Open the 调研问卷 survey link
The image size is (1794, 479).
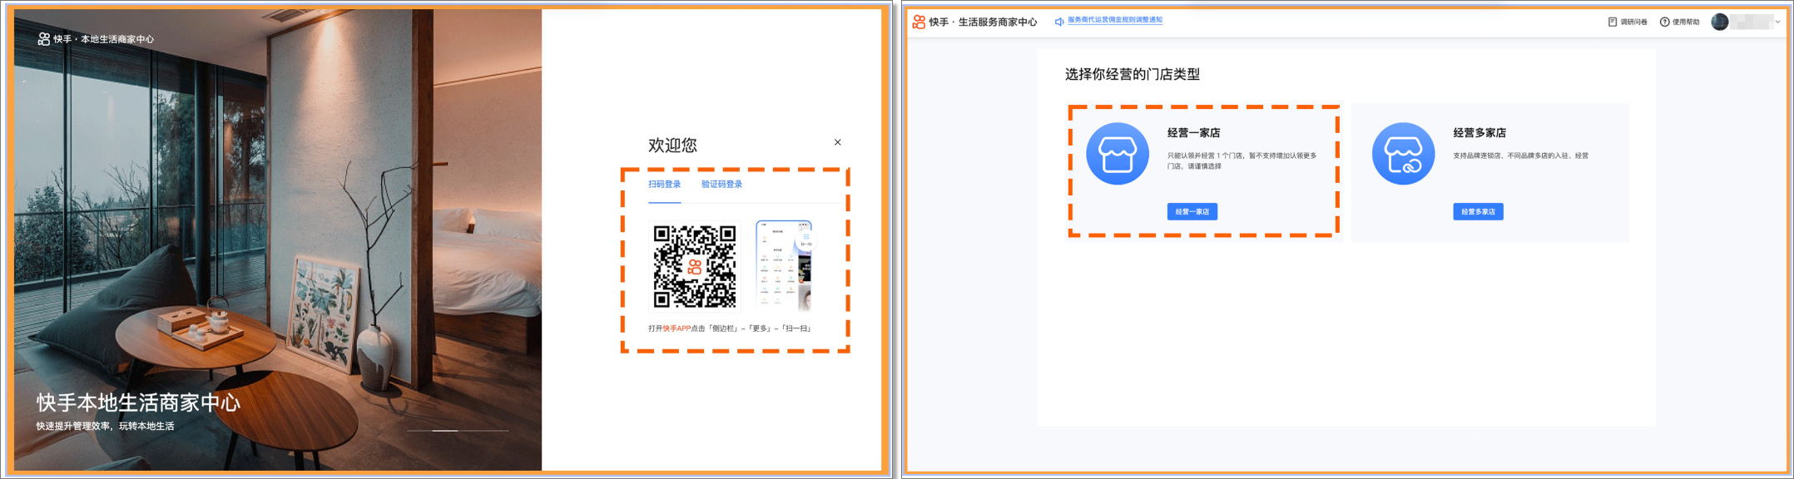(x=1628, y=22)
